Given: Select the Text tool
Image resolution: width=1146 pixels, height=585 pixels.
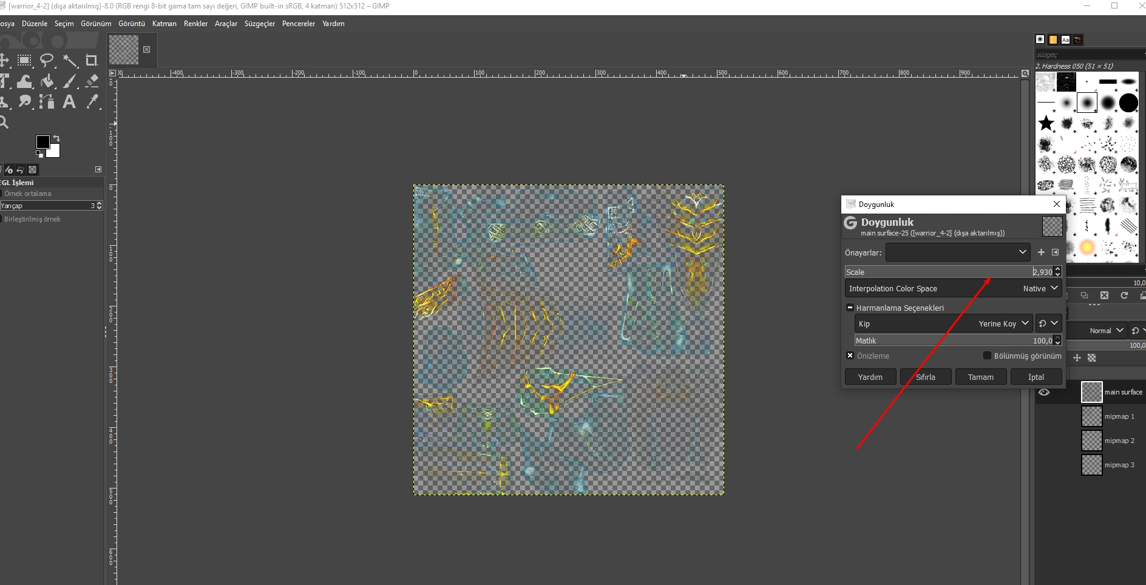Looking at the screenshot, I should click(70, 101).
